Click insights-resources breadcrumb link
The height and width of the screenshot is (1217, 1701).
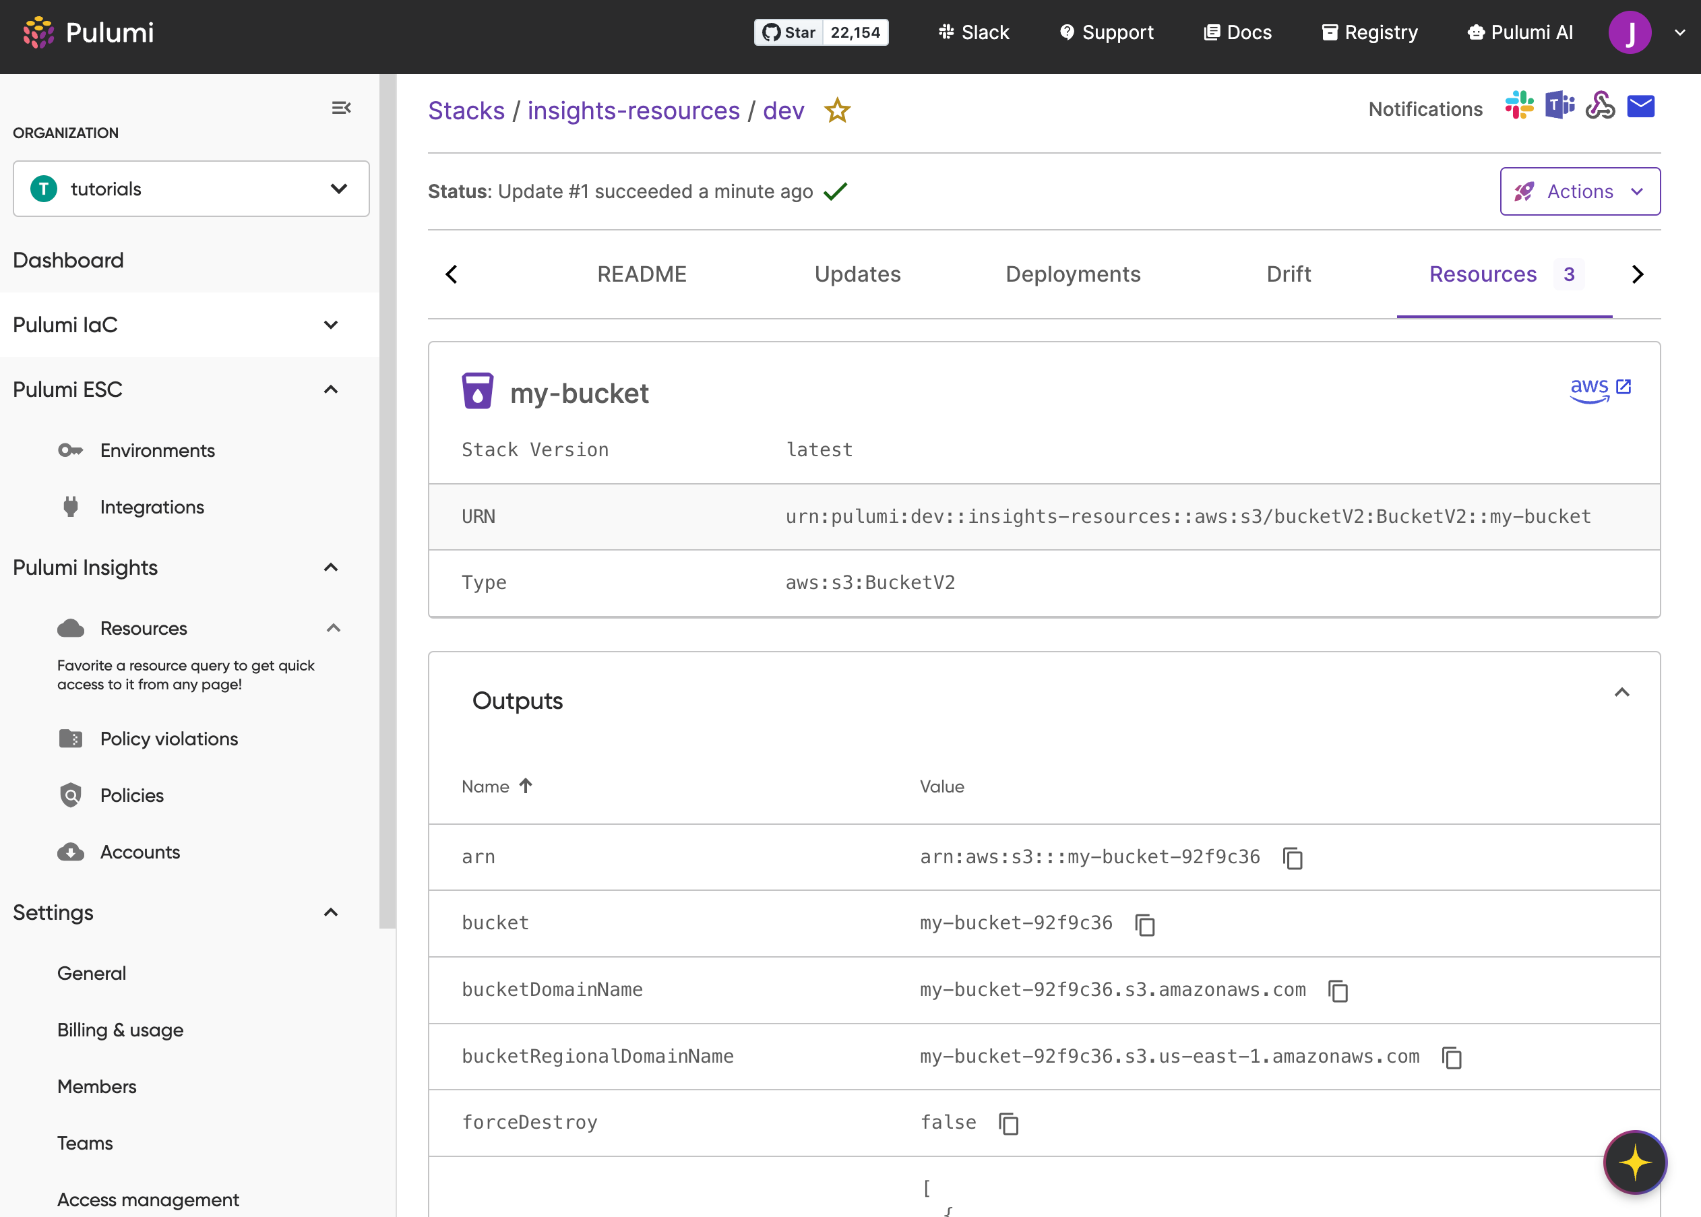(633, 111)
